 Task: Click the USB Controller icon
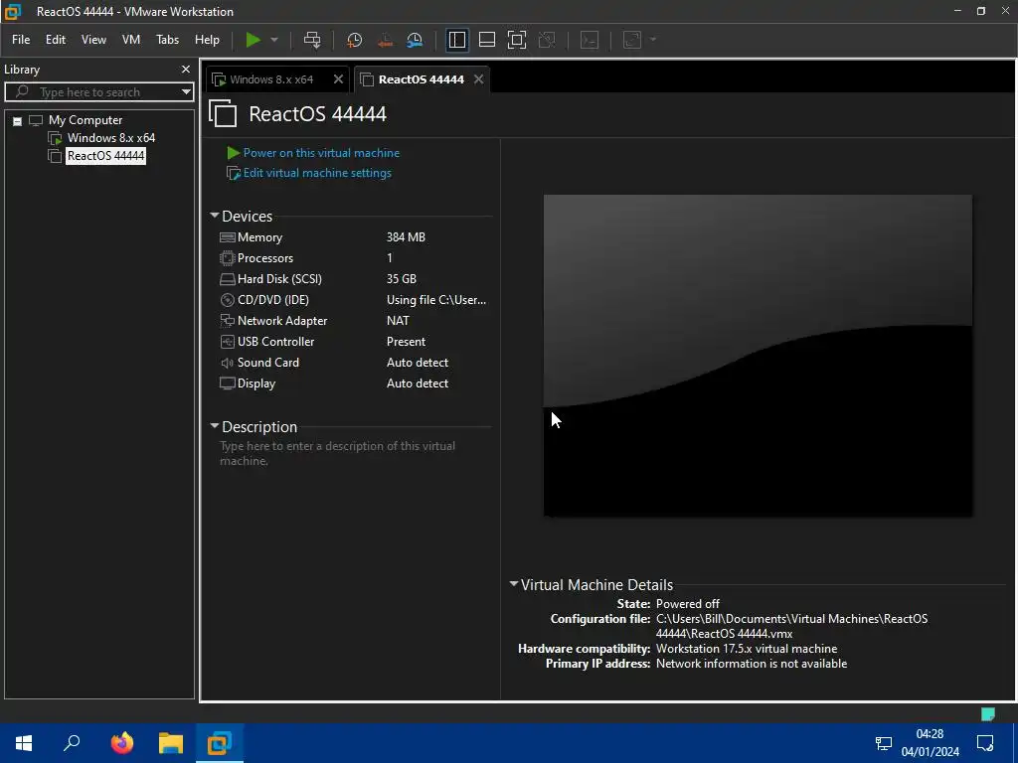coord(228,342)
